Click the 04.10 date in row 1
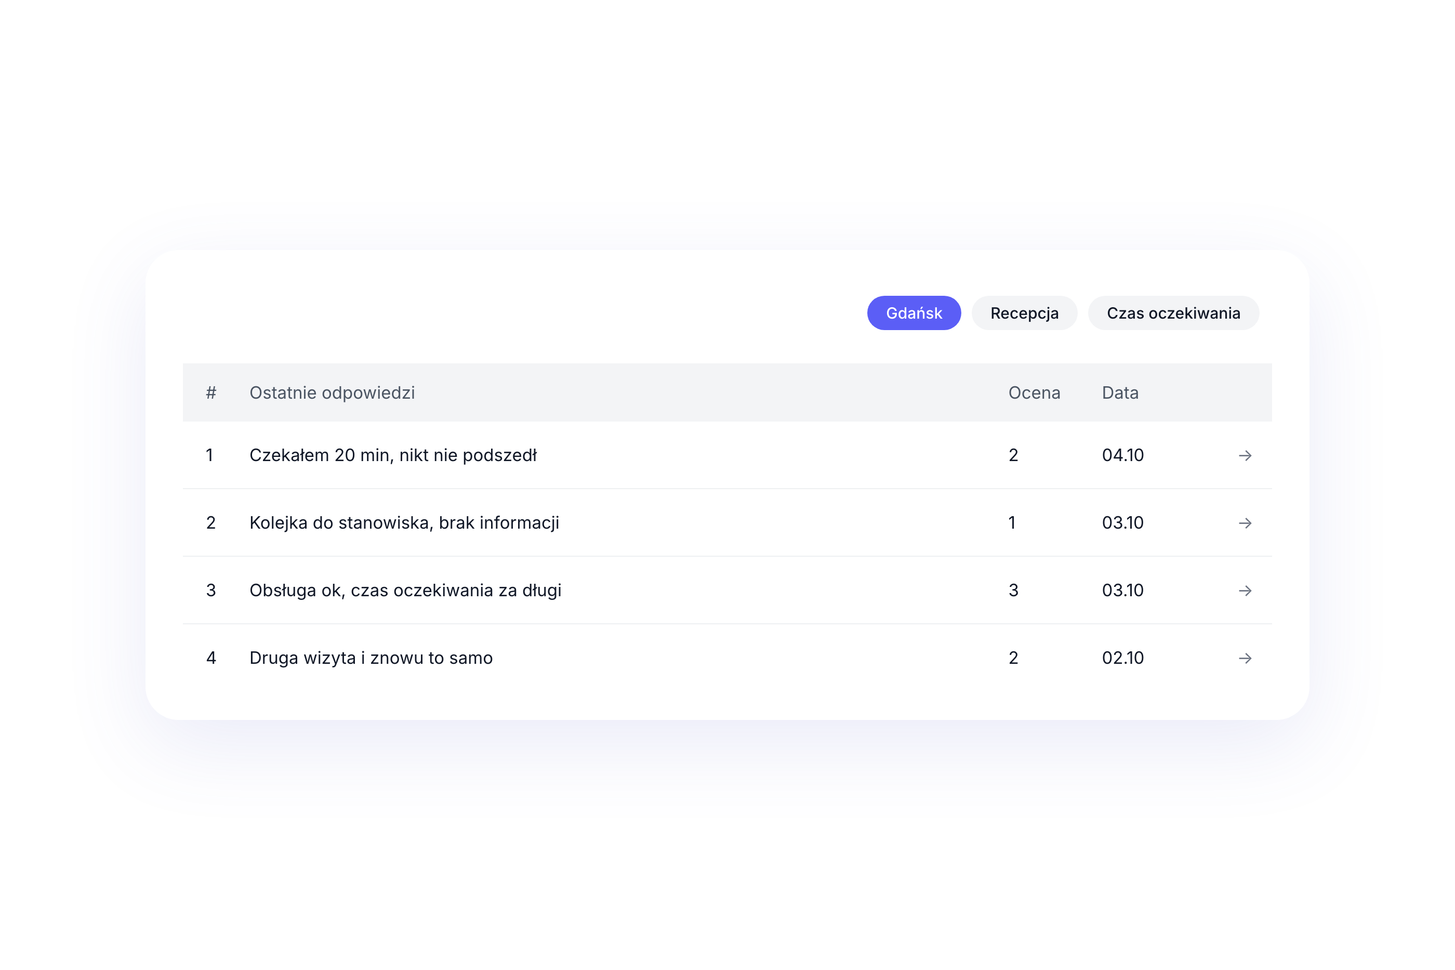This screenshot has width=1455, height=970. pos(1122,455)
